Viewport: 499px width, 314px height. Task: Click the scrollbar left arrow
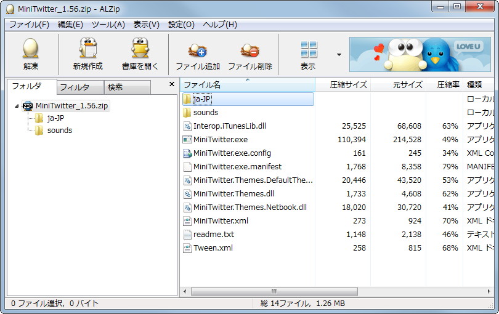[x=185, y=291]
